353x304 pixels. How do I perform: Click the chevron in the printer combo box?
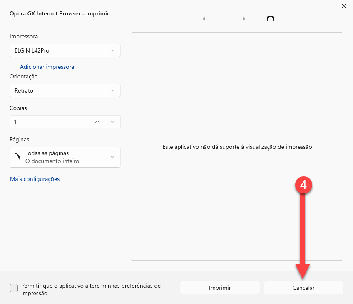112,50
